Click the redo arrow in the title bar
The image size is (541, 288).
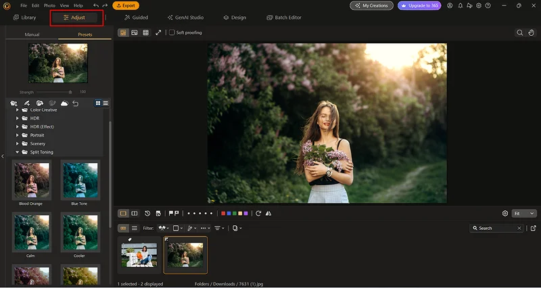105,5
